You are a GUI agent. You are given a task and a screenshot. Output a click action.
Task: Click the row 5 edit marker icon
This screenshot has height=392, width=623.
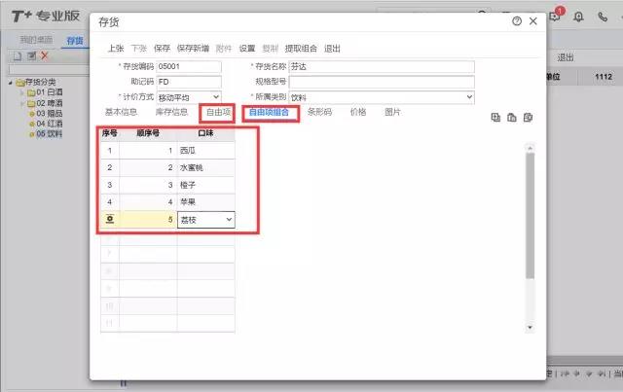110,221
